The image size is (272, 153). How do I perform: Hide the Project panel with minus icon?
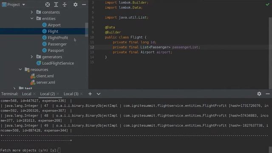84,5
